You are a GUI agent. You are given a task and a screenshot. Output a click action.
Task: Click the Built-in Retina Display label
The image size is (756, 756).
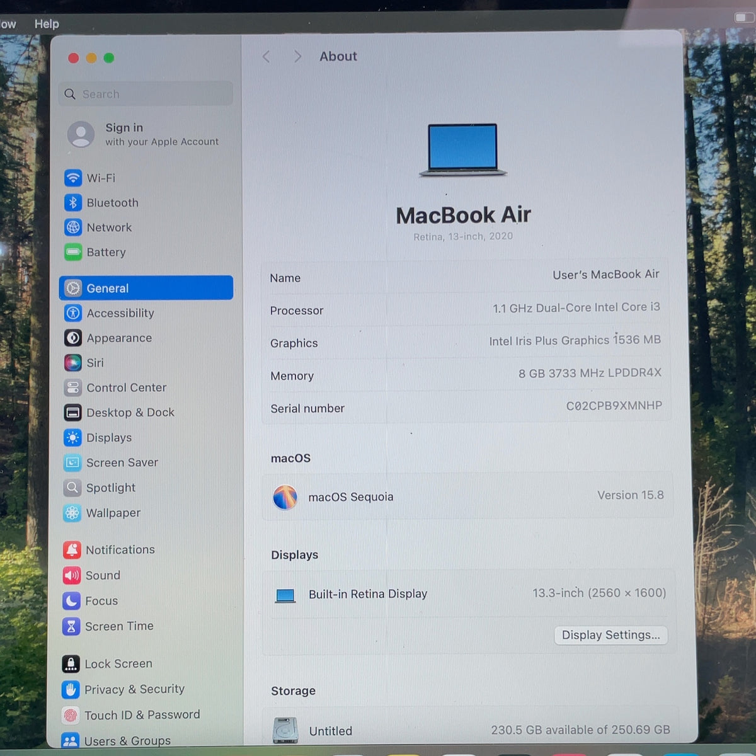368,594
